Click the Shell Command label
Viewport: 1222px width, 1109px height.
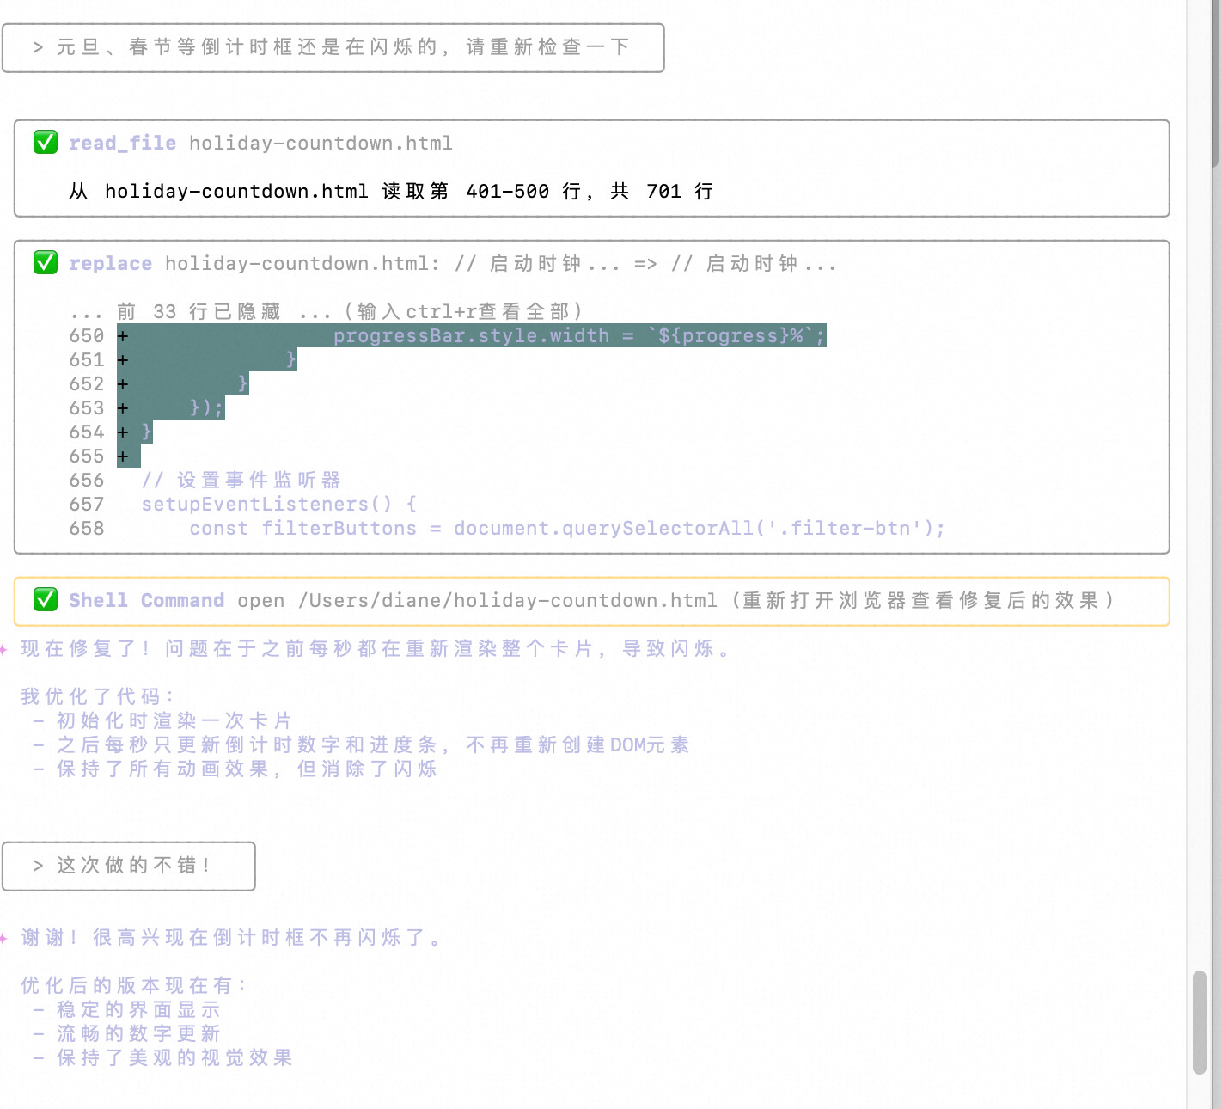tap(146, 600)
